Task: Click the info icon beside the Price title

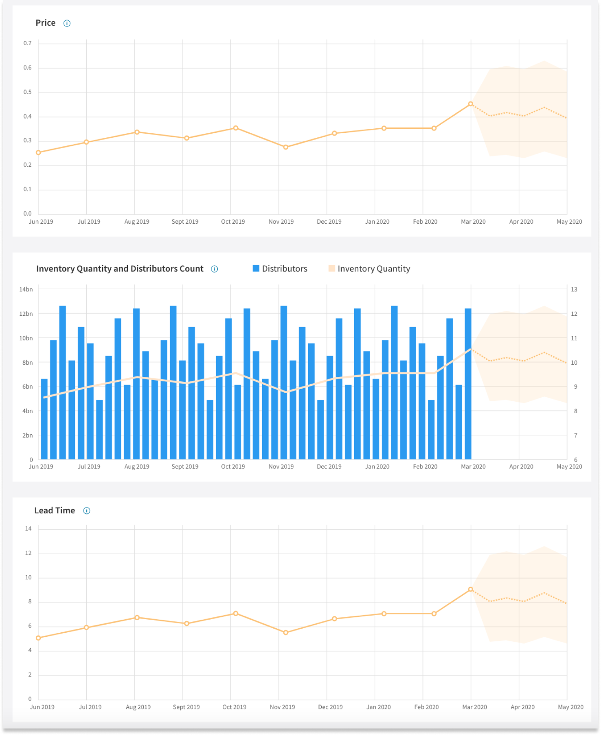Action: [x=67, y=23]
